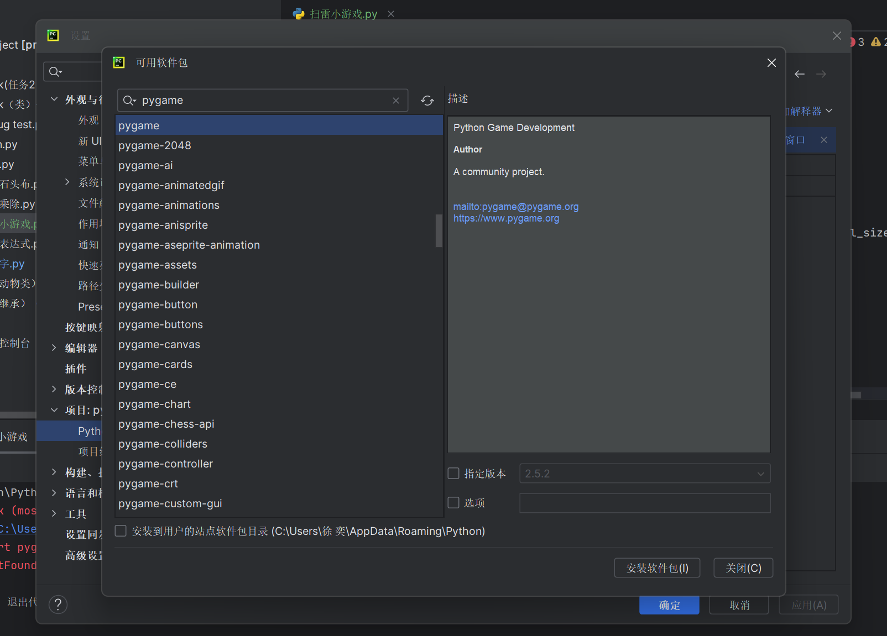
Task: Select pygame-controller package
Action: point(279,464)
